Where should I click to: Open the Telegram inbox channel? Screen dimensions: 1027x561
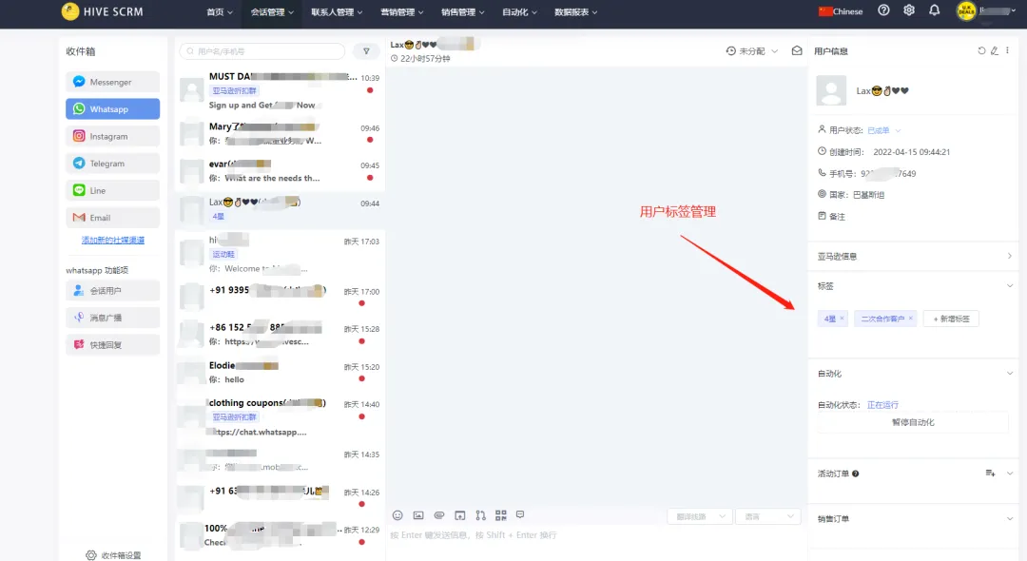pyautogui.click(x=112, y=163)
